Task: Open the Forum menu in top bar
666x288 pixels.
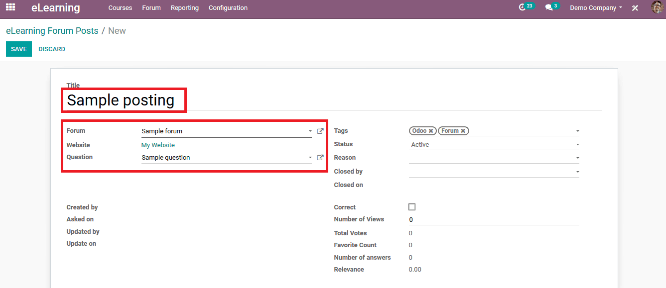Action: click(151, 8)
